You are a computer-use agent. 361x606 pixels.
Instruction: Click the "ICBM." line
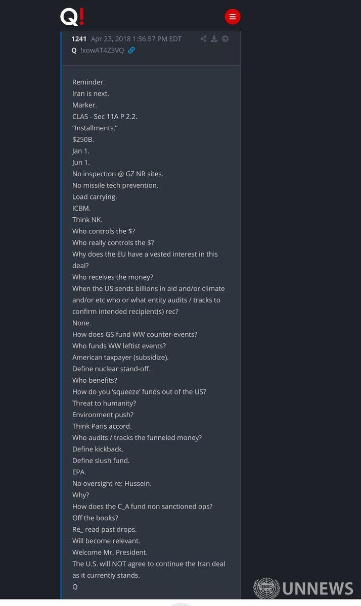(x=81, y=208)
